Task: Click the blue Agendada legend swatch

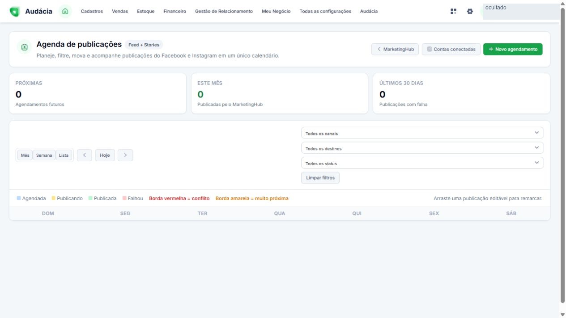Action: 19,198
